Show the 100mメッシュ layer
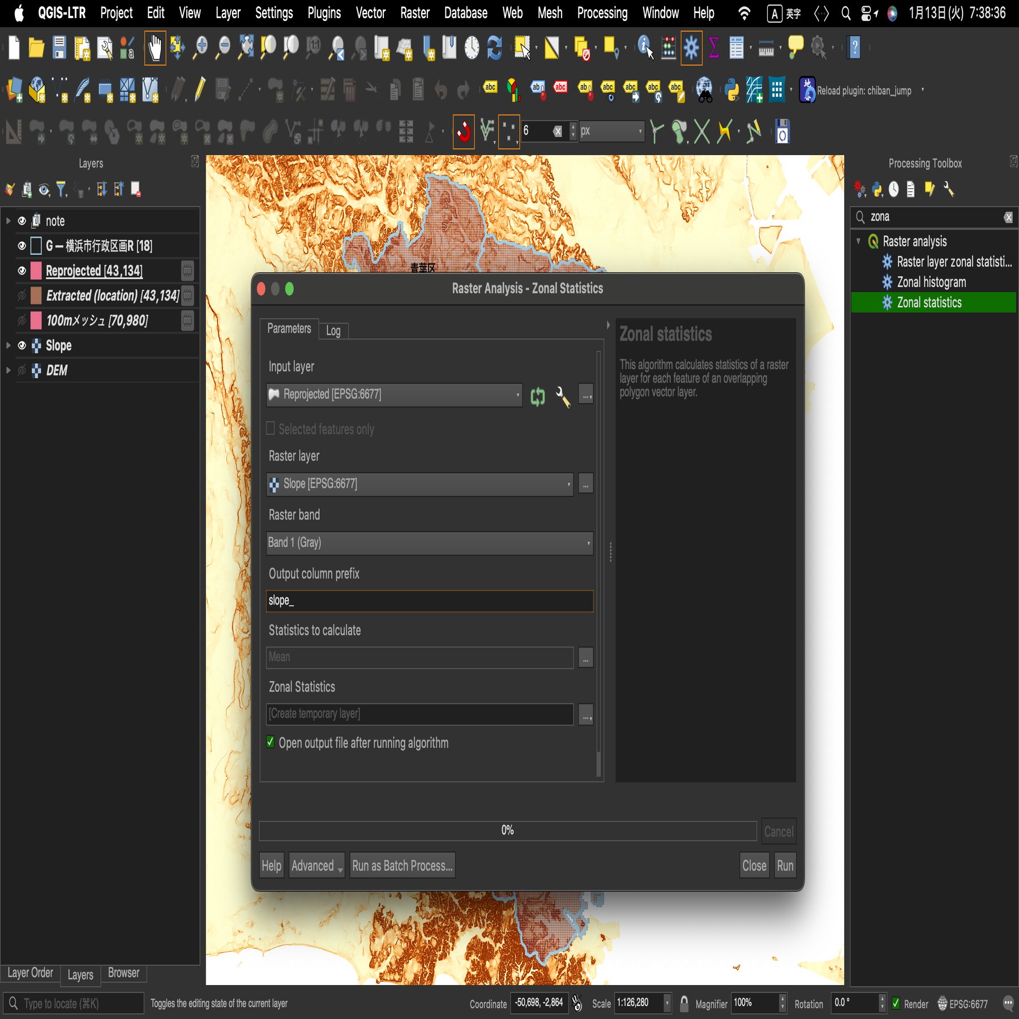 (22, 320)
